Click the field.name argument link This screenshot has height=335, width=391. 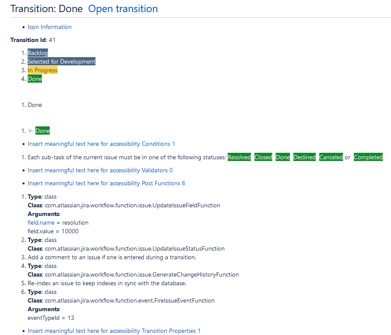point(41,222)
